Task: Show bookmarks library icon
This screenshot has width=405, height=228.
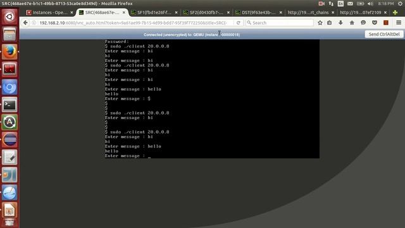Action: (329, 23)
